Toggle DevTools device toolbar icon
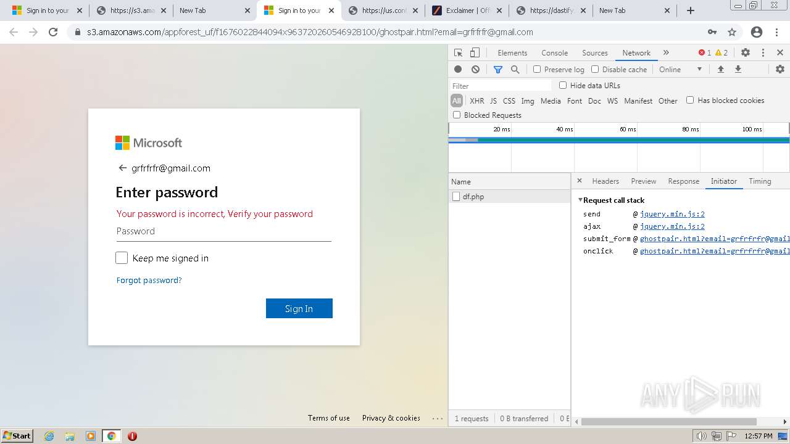The width and height of the screenshot is (790, 444). tap(475, 52)
